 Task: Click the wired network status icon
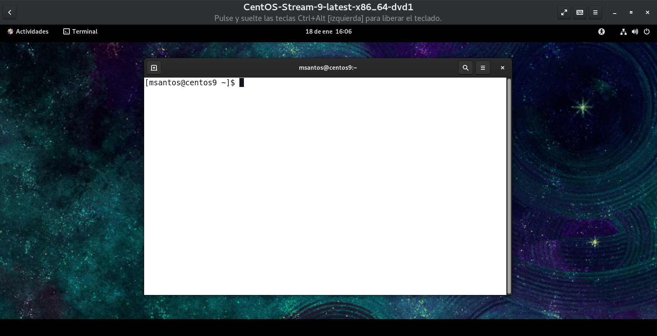[x=623, y=32]
